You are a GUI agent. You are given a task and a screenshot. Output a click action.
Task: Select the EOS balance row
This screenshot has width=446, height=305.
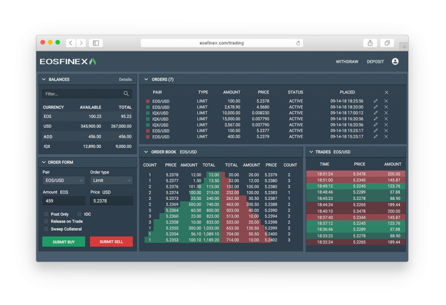coord(87,117)
